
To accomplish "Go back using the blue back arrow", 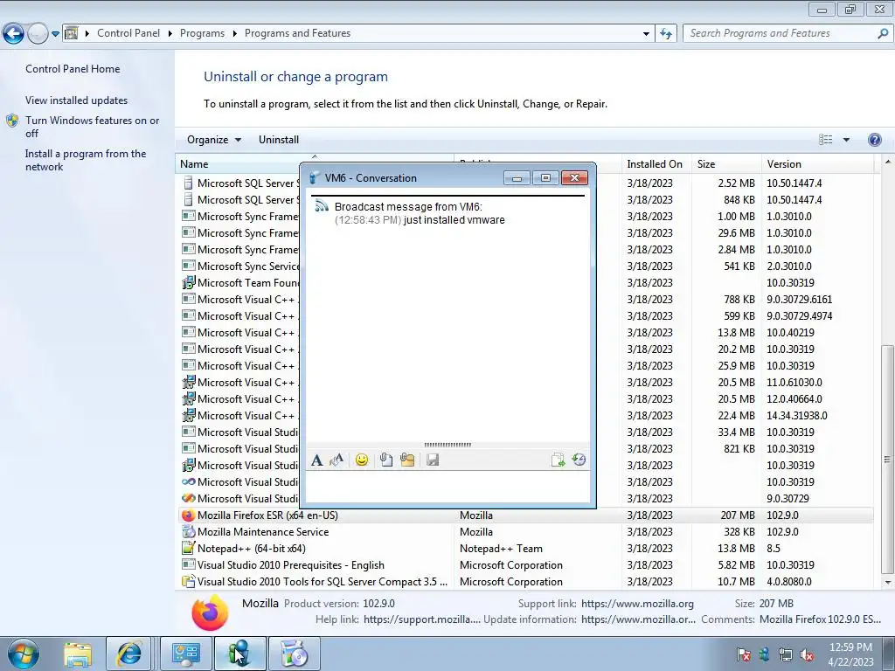I will tap(14, 33).
